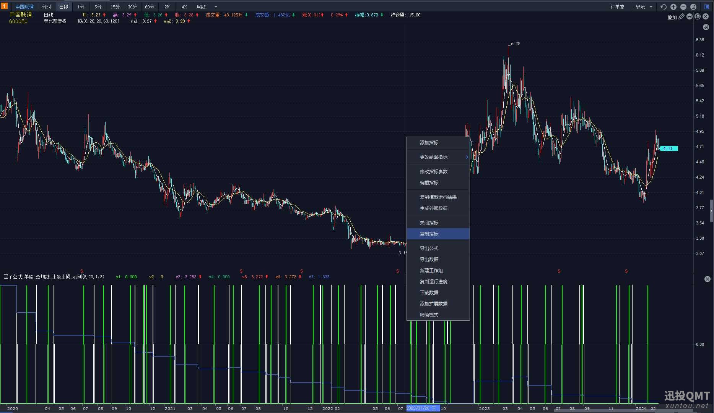Select 下载数据 menu entry

pos(438,293)
